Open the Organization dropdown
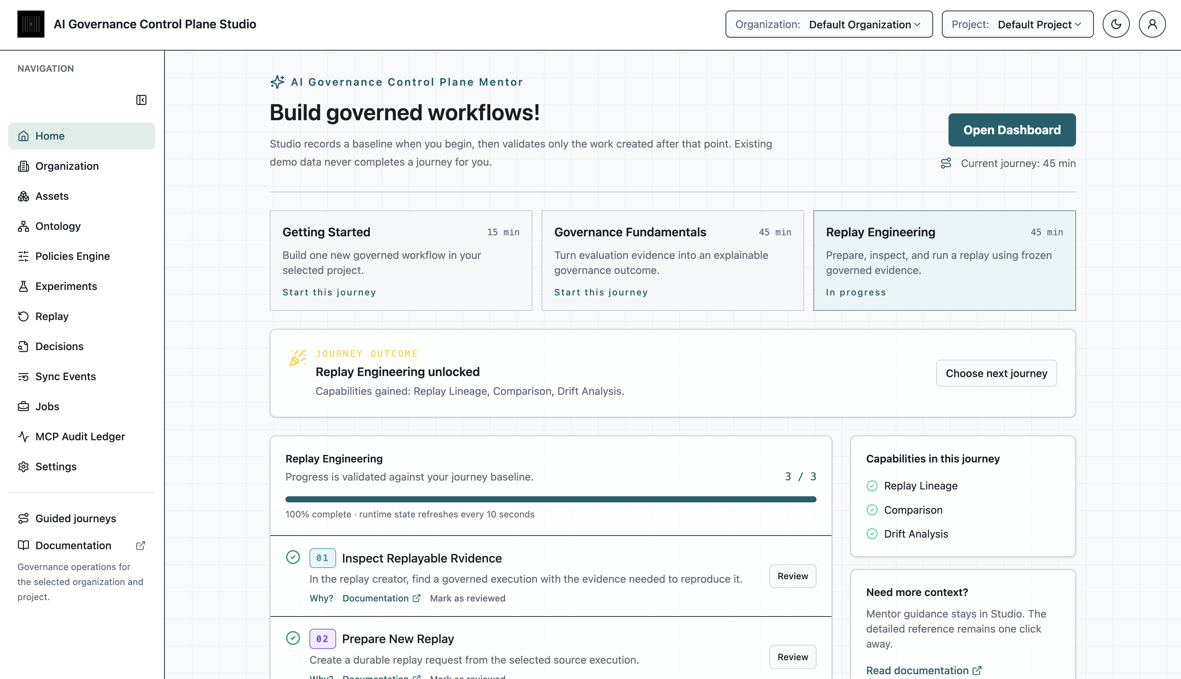Image resolution: width=1181 pixels, height=679 pixels. pos(829,24)
